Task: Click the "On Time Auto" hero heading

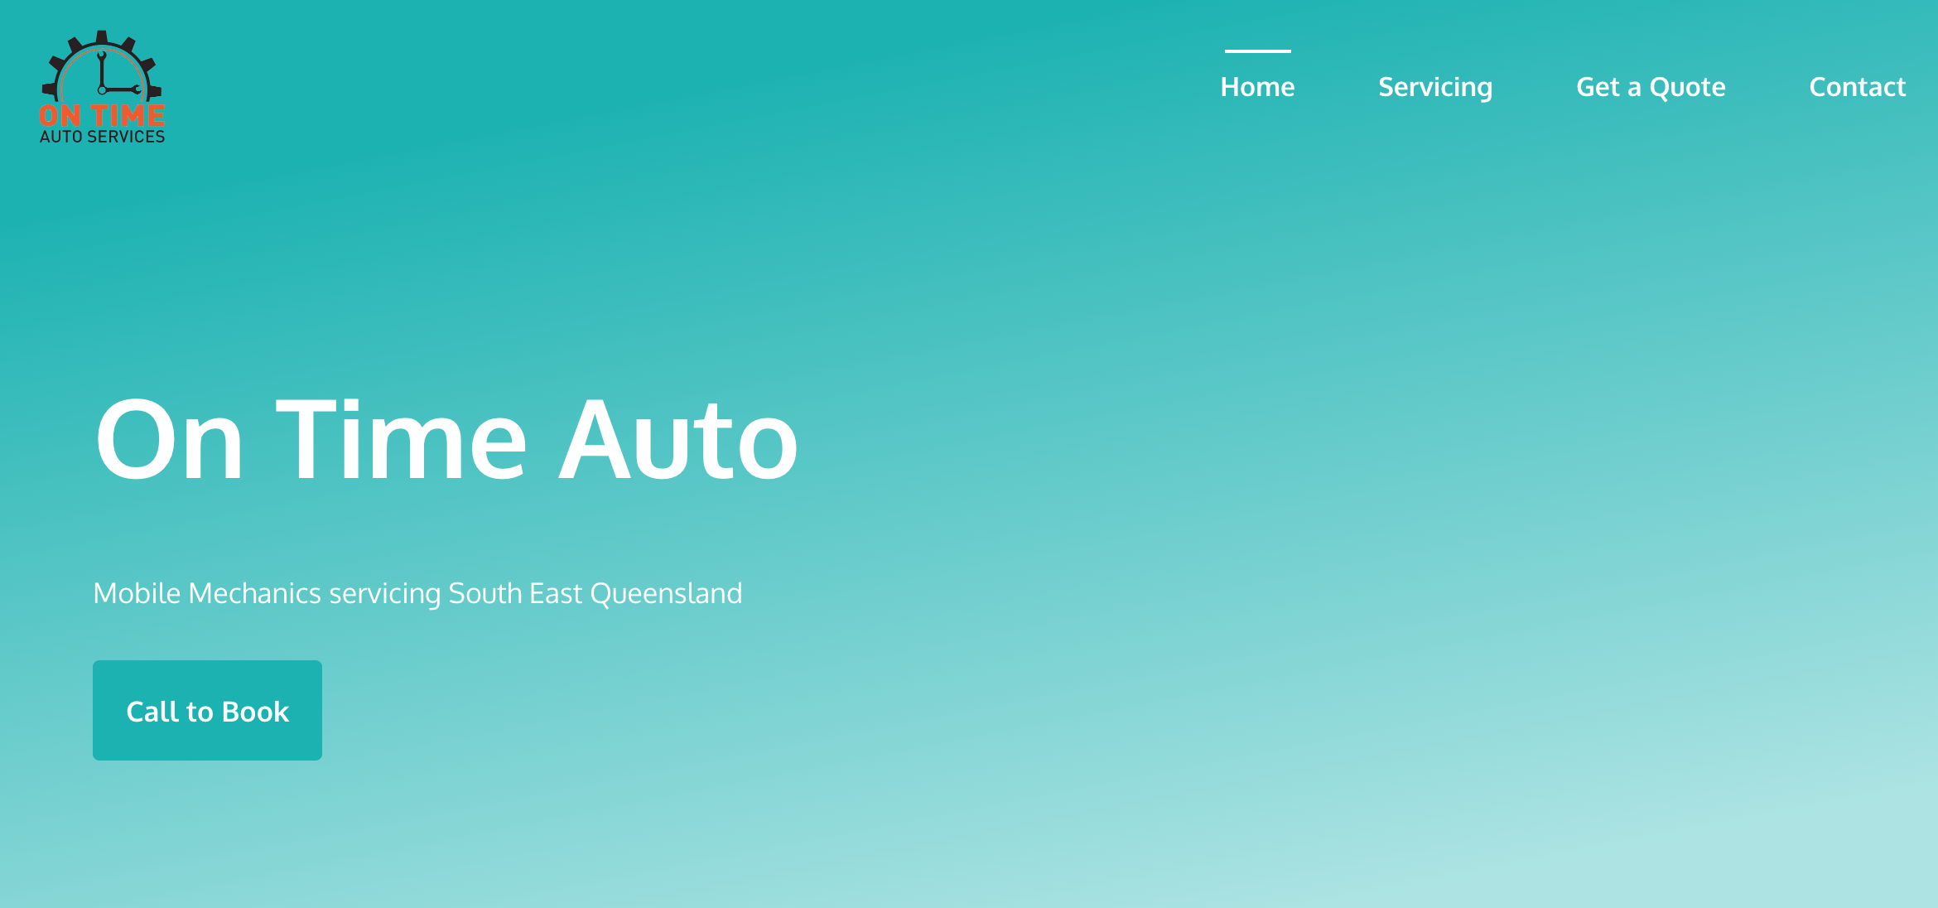Action: pyautogui.click(x=446, y=439)
